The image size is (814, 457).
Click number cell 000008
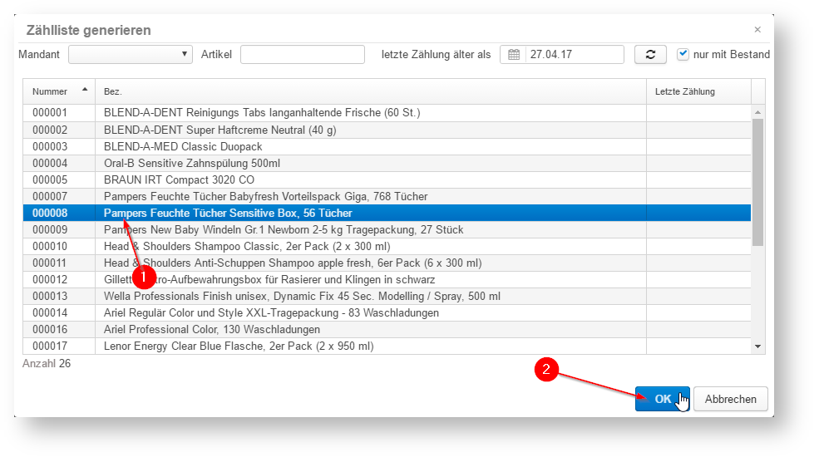click(x=59, y=213)
